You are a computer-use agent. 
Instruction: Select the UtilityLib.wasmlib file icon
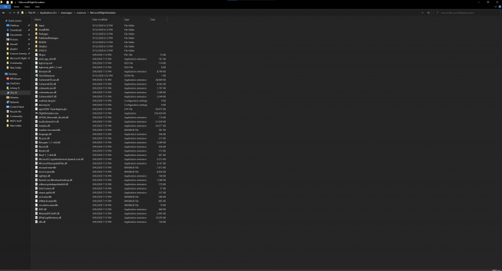pyautogui.click(x=36, y=201)
